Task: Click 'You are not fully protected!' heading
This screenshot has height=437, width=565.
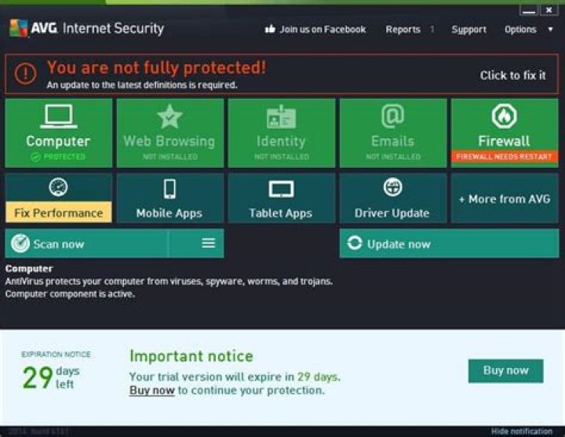Action: click(156, 67)
